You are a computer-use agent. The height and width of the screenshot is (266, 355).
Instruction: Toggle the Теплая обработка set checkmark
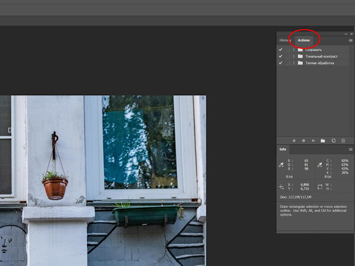click(x=281, y=63)
